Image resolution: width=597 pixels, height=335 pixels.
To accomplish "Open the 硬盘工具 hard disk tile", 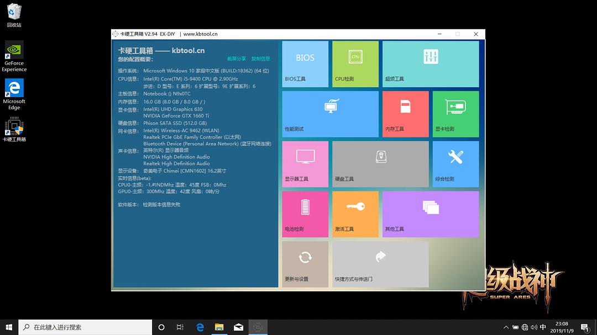I will point(380,164).
